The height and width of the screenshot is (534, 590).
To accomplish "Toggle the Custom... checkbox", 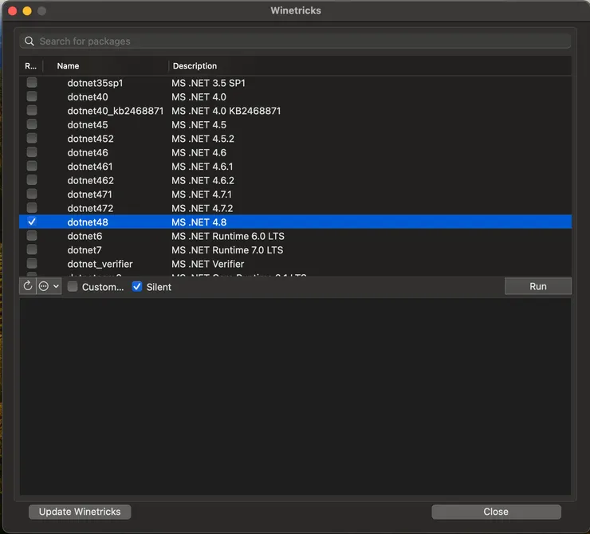I will [x=73, y=287].
